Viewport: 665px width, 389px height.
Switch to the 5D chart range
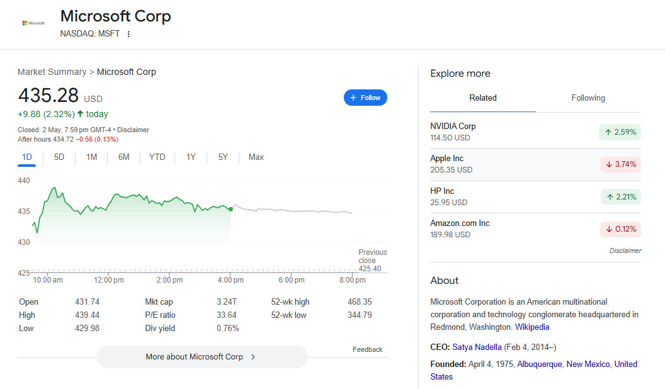click(59, 157)
